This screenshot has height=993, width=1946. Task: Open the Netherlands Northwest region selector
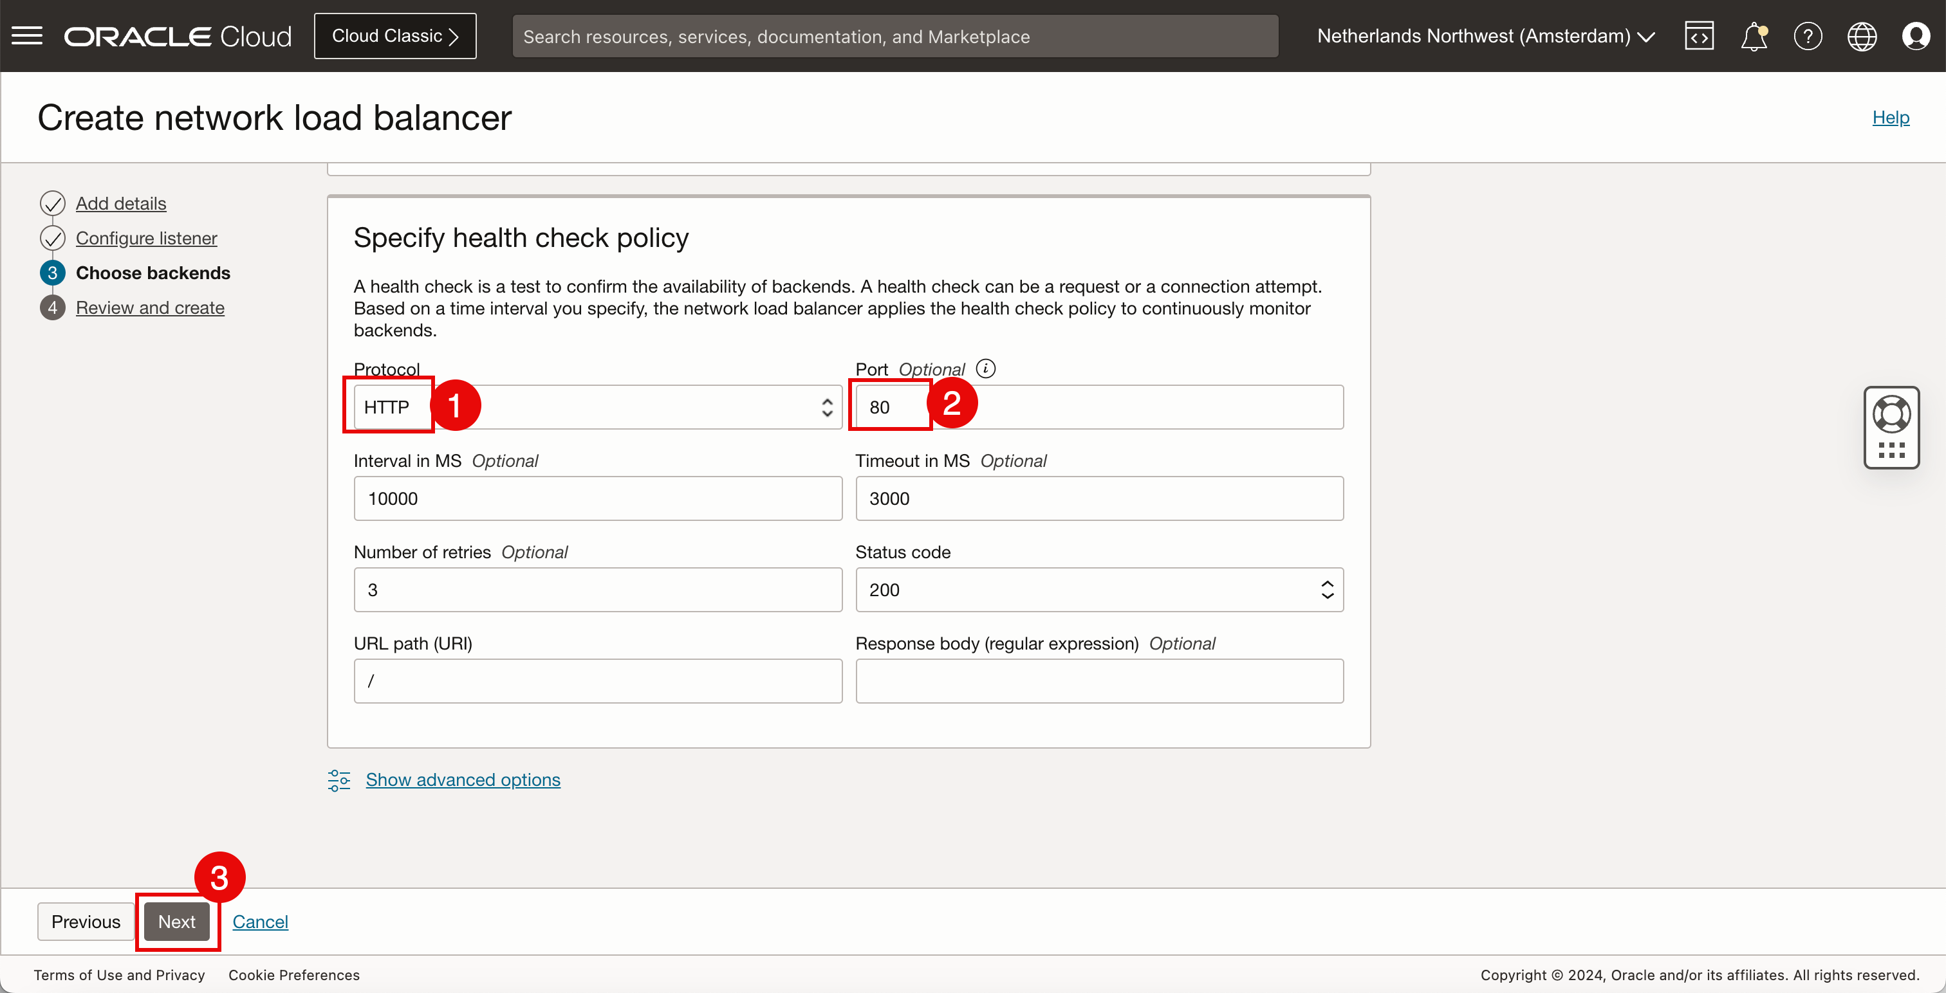pos(1485,35)
